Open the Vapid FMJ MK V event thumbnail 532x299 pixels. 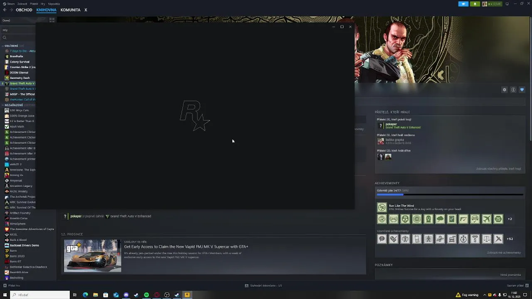(x=92, y=256)
